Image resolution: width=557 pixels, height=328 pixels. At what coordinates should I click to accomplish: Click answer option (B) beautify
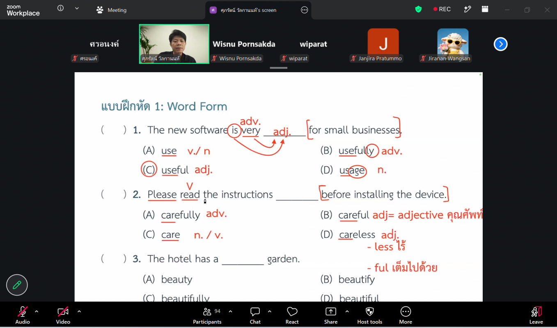coord(348,280)
